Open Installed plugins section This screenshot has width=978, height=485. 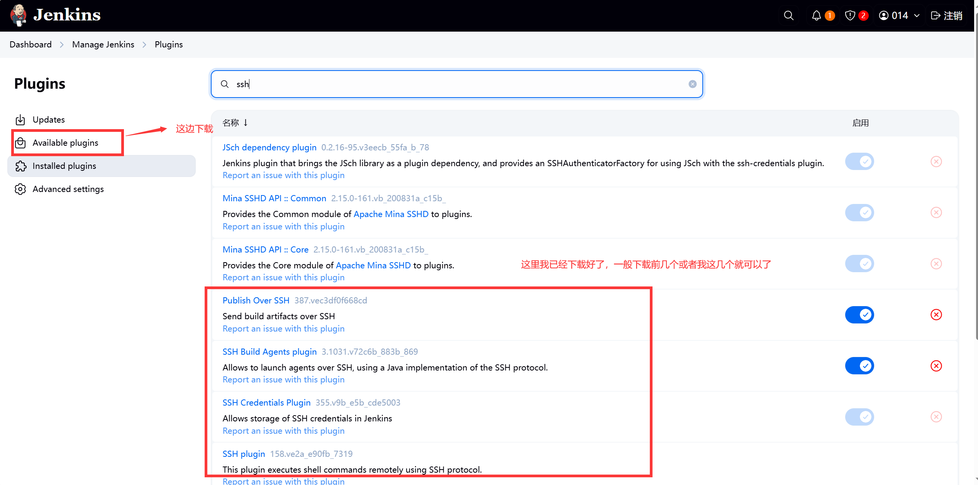tap(102, 166)
